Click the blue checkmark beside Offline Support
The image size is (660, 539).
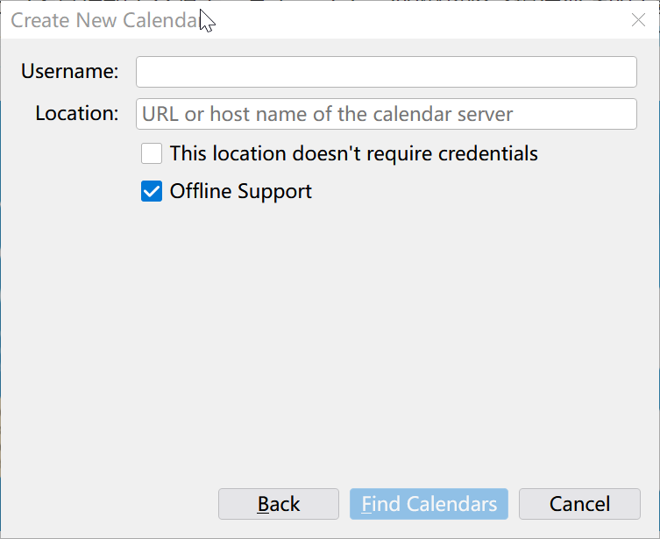tap(152, 191)
